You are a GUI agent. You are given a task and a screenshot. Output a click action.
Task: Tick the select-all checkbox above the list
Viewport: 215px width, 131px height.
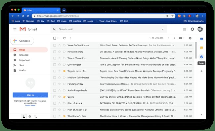(55, 38)
